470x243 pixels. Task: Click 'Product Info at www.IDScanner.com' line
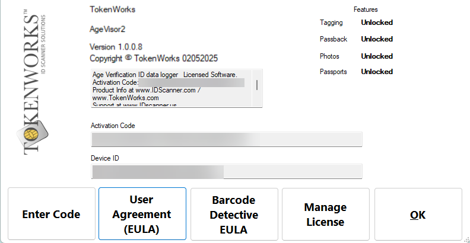(146, 90)
